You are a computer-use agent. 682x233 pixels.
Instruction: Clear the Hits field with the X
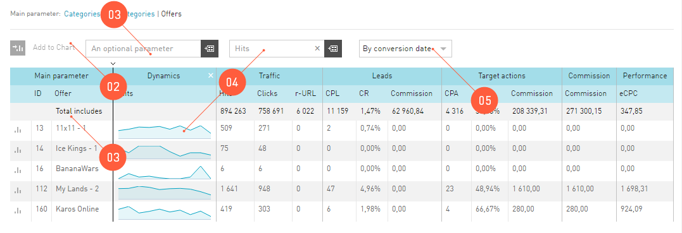317,49
